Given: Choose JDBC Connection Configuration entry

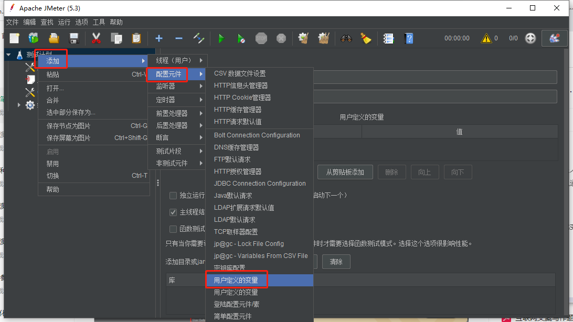Looking at the screenshot, I should [259, 183].
